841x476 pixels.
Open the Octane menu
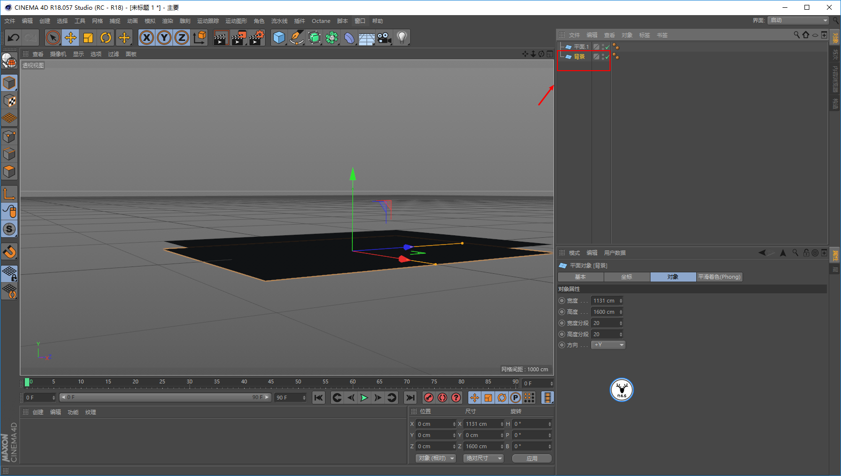(321, 21)
